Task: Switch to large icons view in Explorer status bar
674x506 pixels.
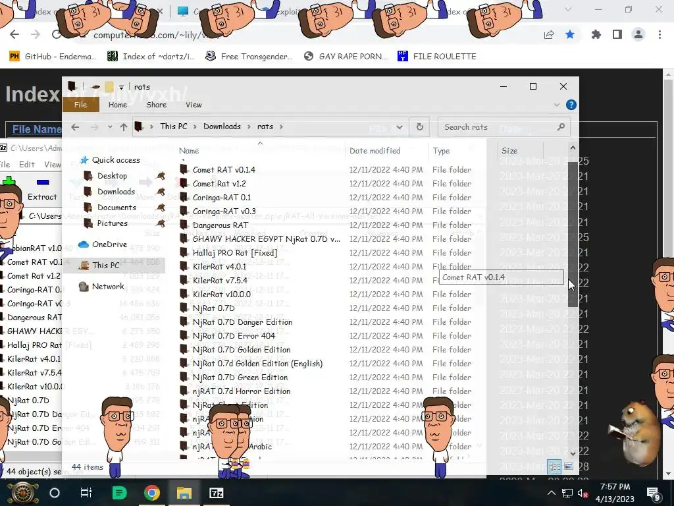Action: [568, 466]
